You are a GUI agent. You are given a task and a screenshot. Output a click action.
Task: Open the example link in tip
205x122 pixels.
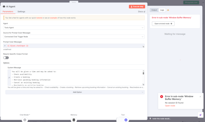point(54,18)
